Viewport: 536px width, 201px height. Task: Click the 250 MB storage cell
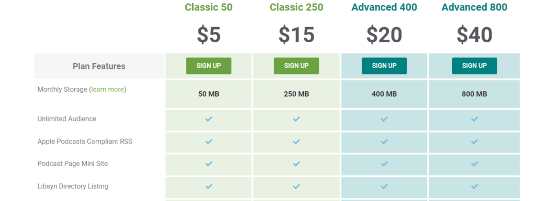[x=296, y=94]
